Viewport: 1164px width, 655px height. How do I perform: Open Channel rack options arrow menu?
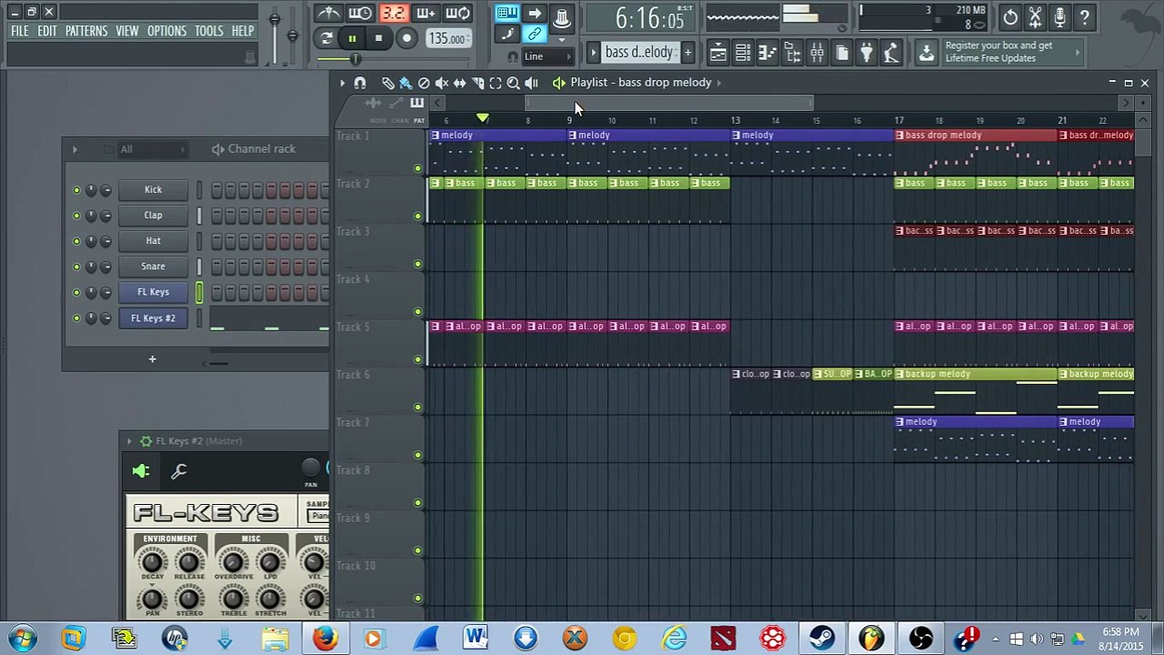[75, 149]
